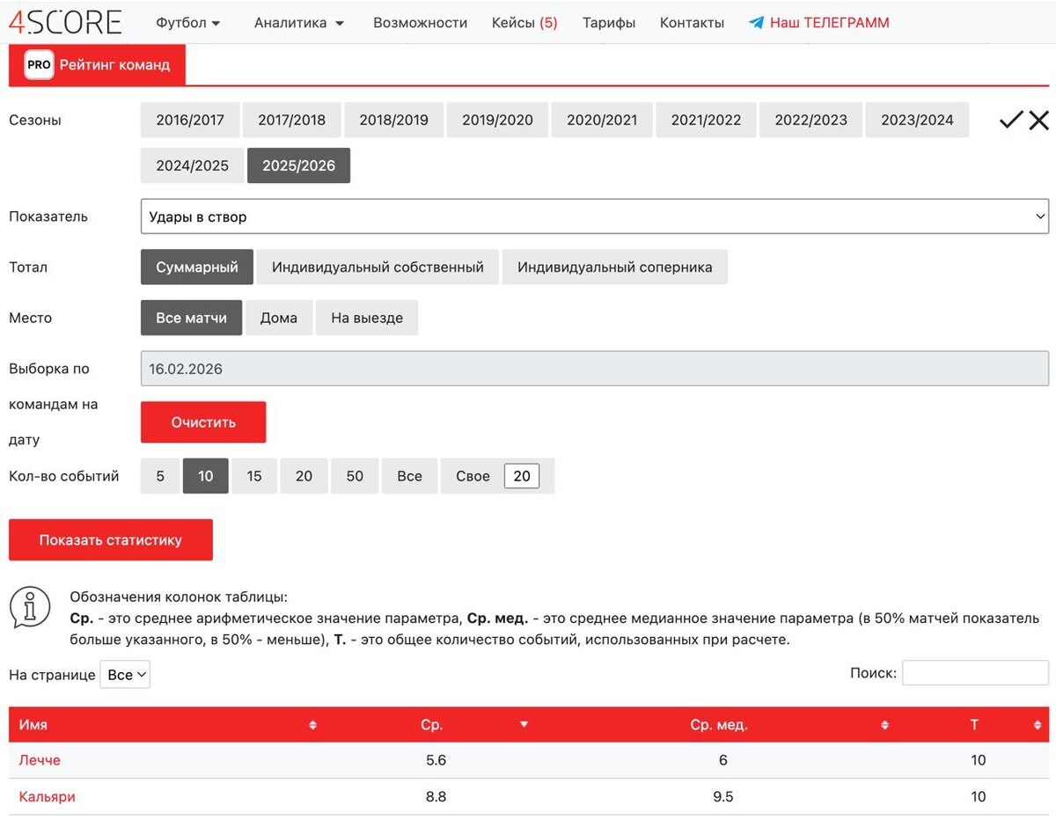Click the custom count input field
The image size is (1056, 820).
[522, 476]
